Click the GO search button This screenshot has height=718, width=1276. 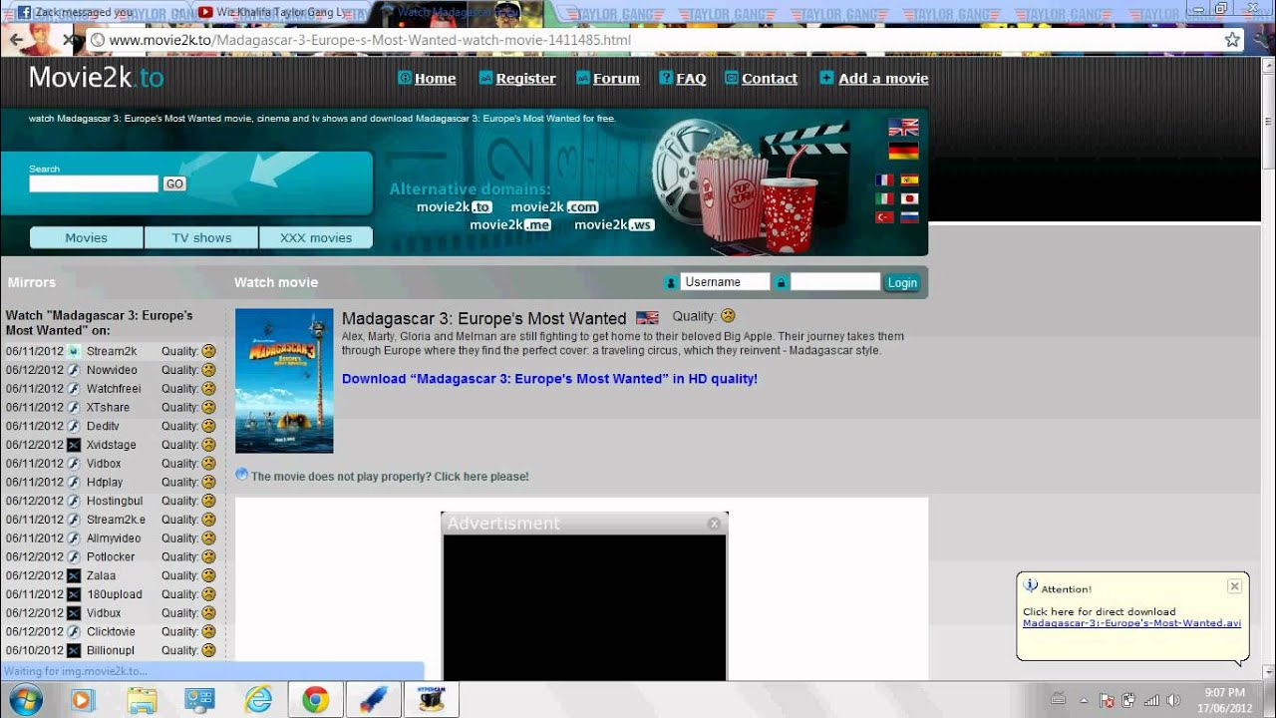[174, 183]
